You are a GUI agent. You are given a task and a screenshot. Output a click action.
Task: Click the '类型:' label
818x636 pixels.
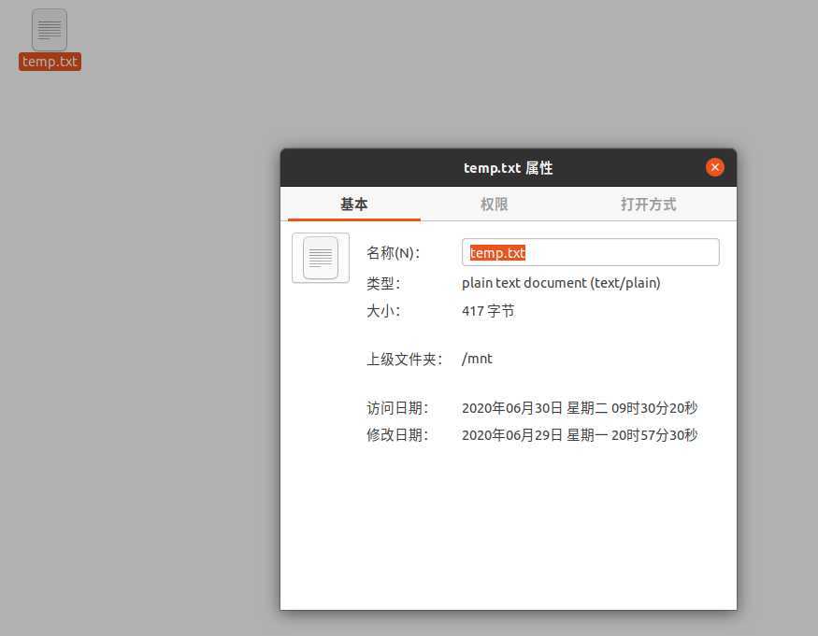(x=383, y=283)
